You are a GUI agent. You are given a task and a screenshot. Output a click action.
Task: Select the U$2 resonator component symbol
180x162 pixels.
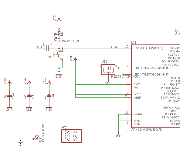click(108, 69)
